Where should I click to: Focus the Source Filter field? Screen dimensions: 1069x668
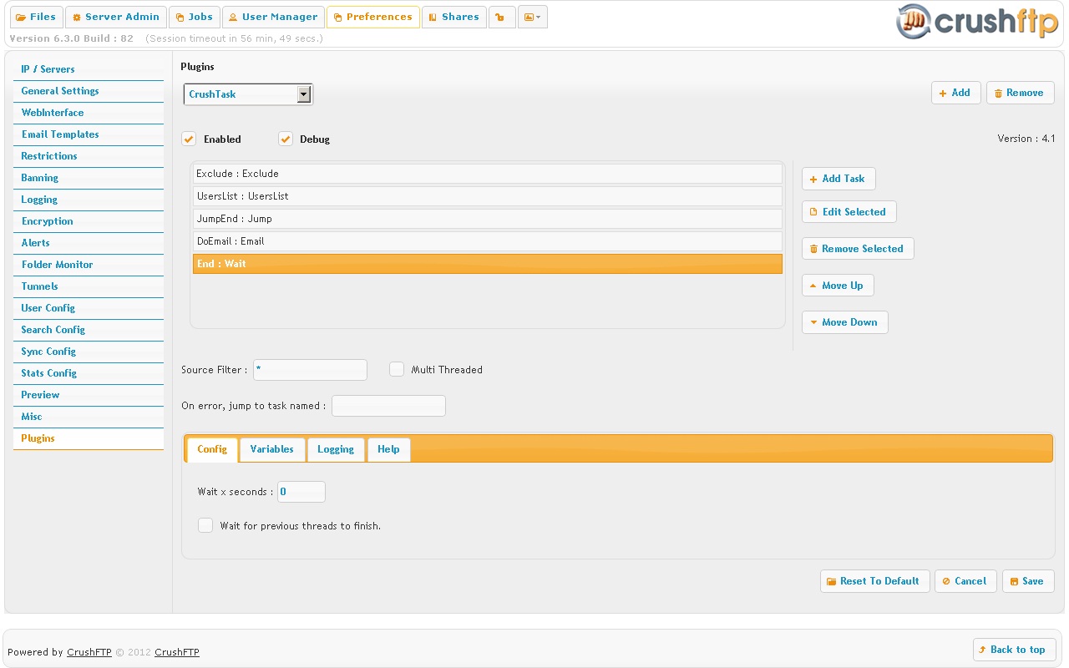[310, 370]
